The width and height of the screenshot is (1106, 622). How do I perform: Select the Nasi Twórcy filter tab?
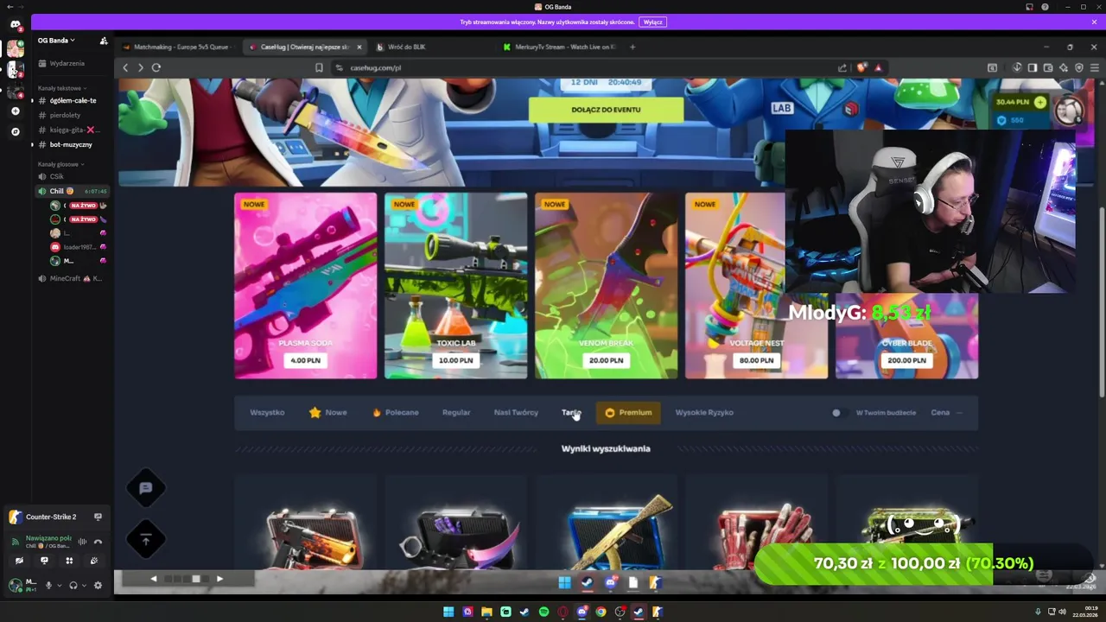pos(516,412)
